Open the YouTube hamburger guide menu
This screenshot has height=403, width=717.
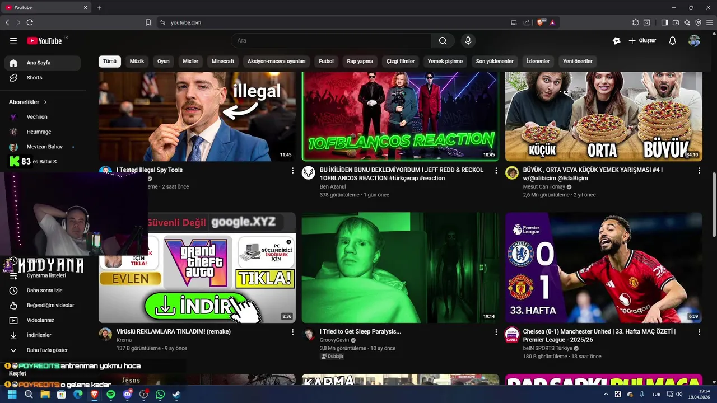(x=13, y=40)
